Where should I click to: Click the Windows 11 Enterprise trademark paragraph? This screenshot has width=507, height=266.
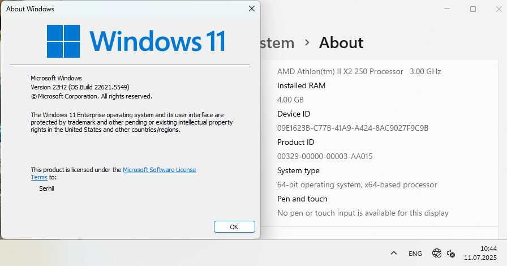pos(132,122)
